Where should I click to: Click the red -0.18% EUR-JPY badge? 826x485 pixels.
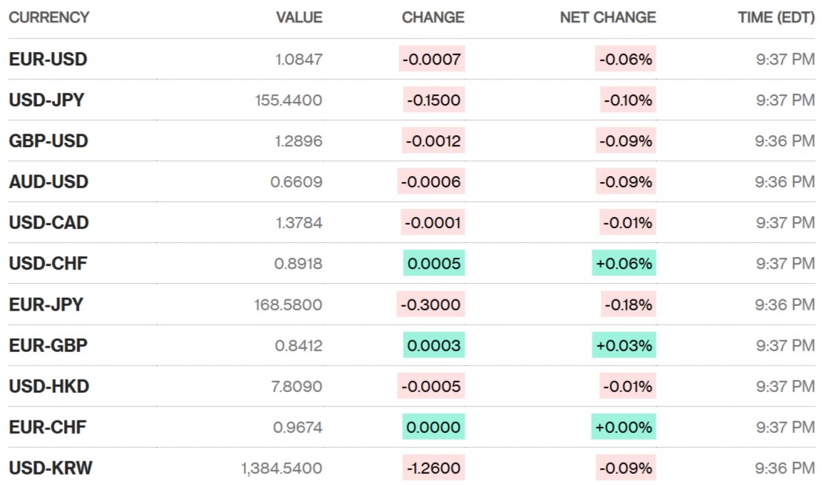628,305
